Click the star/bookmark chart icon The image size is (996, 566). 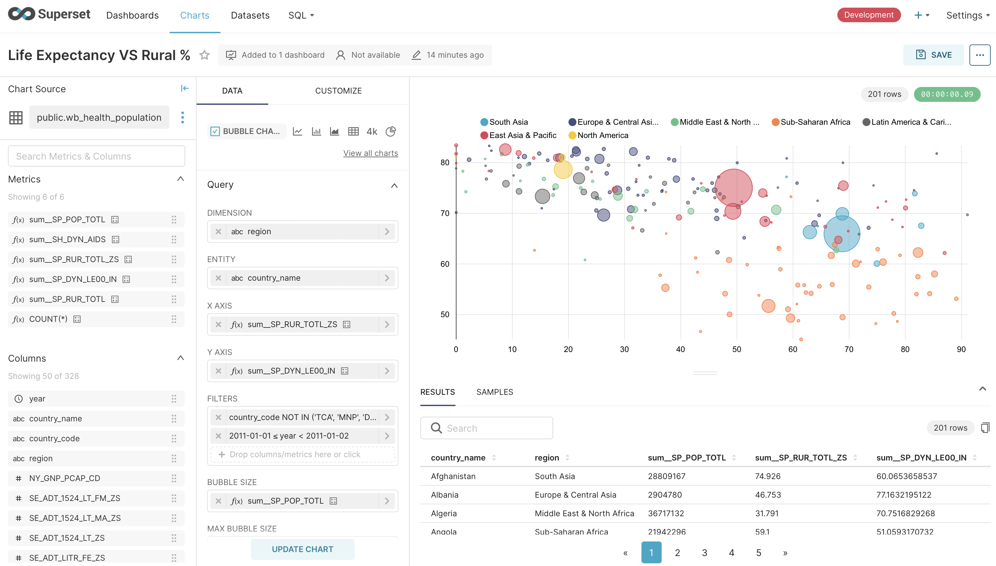pyautogui.click(x=205, y=55)
